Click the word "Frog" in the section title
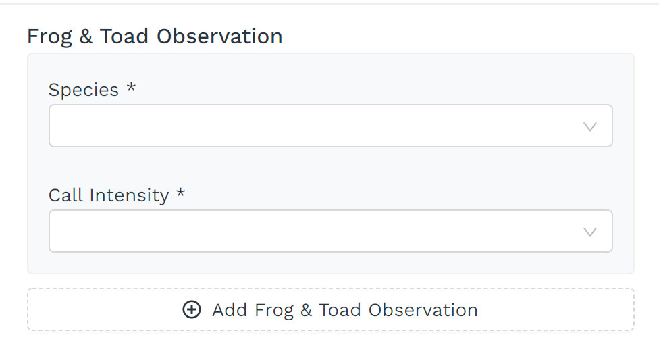659x354 pixels. coord(50,36)
